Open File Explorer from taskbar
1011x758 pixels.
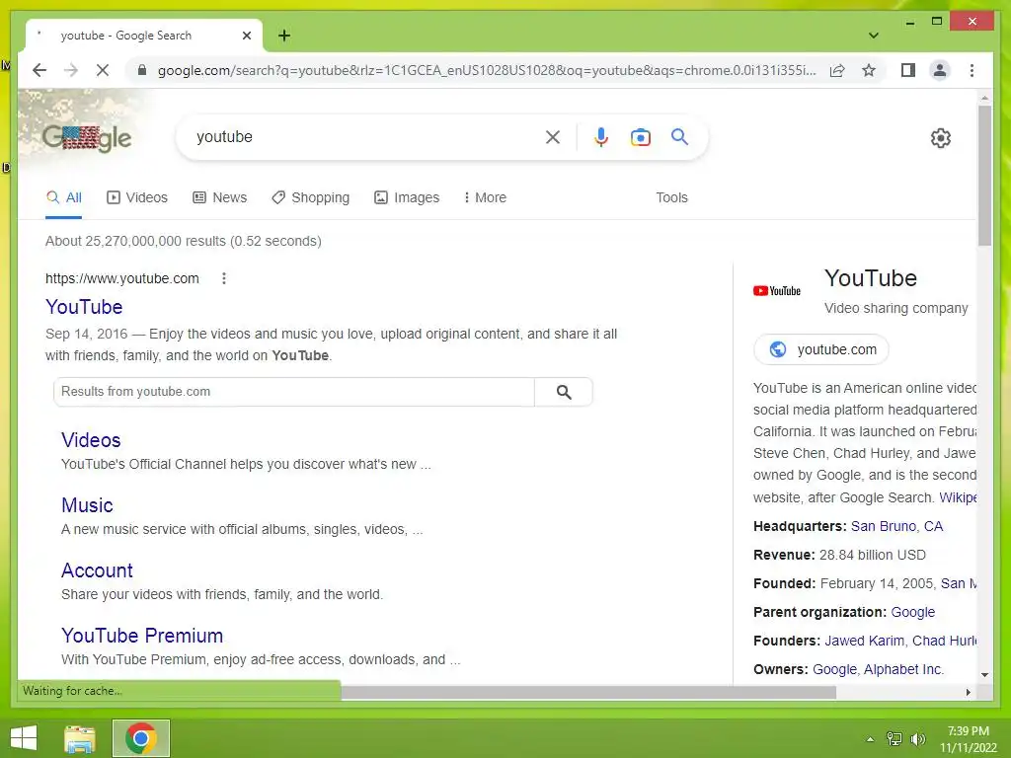tap(80, 738)
